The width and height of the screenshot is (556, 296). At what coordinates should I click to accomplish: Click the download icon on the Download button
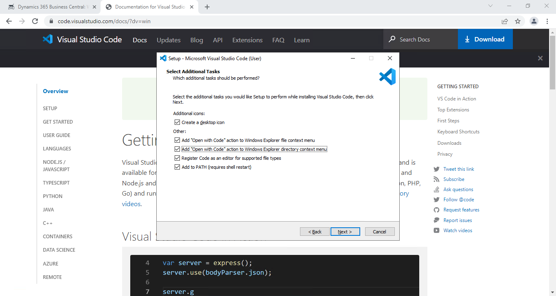(467, 39)
